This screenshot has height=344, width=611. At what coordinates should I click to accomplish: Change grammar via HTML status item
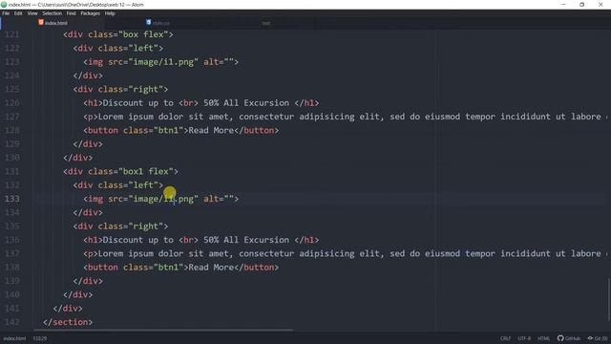click(x=543, y=338)
